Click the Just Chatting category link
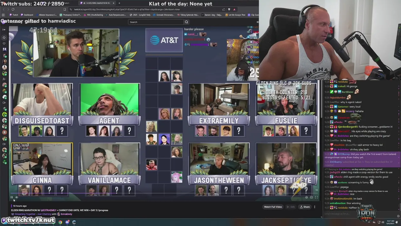The height and width of the screenshot is (226, 401). (x=44, y=214)
